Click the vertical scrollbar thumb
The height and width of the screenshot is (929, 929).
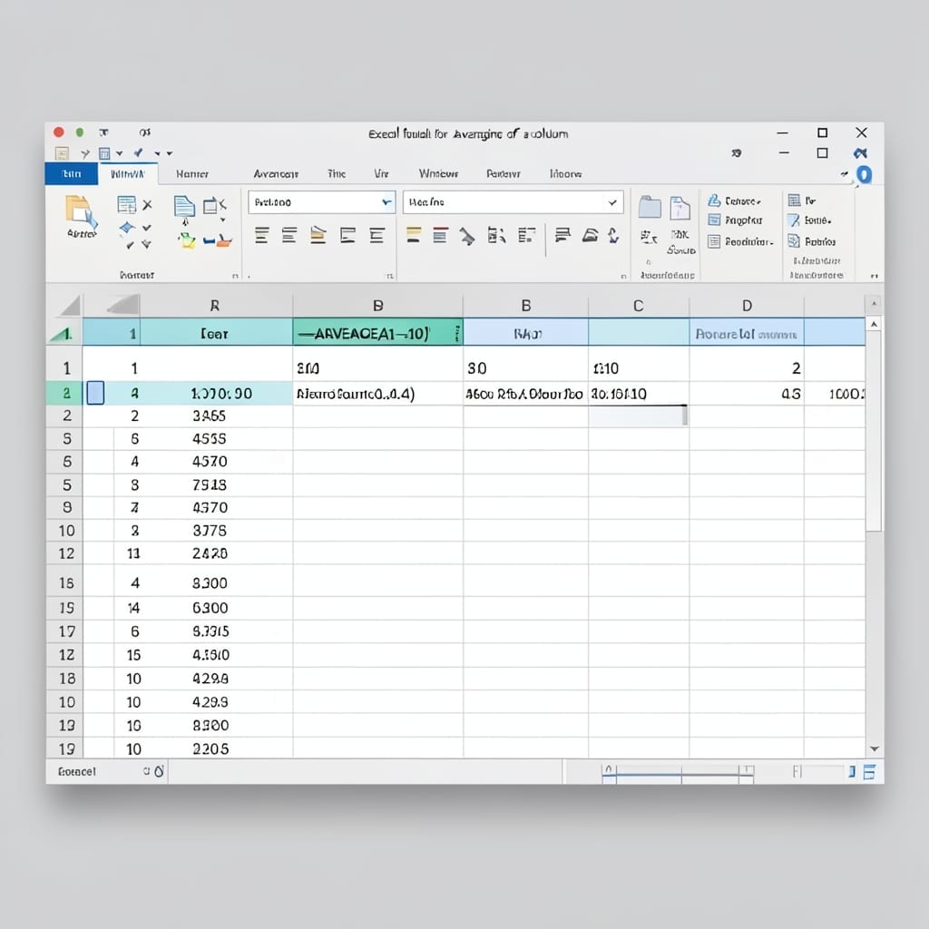pyautogui.click(x=874, y=431)
